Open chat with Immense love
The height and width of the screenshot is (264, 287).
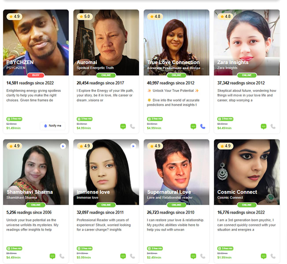point(123,256)
